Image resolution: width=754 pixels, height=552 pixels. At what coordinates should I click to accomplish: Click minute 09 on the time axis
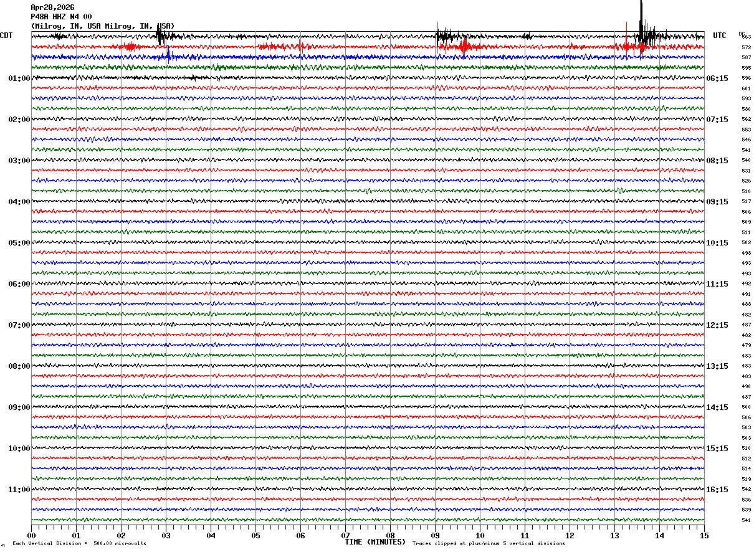[435, 535]
